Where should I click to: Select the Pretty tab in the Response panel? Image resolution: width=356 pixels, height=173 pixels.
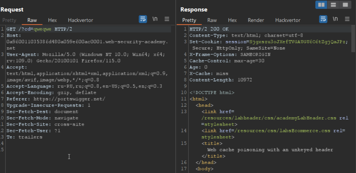pos(189,20)
